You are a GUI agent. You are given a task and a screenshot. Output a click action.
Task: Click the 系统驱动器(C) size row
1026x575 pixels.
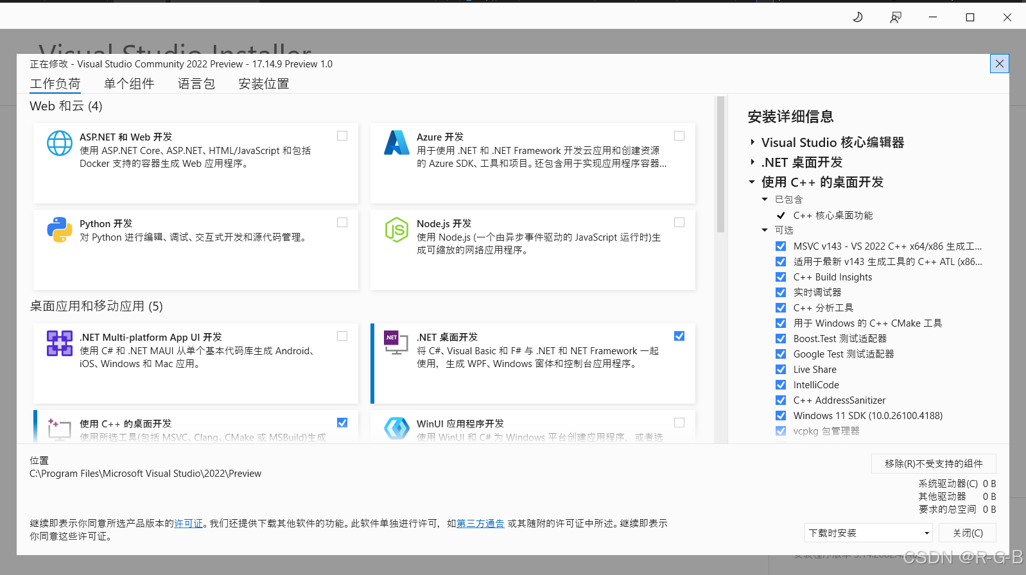click(x=957, y=483)
